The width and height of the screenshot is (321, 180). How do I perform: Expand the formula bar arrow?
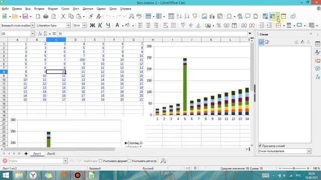coord(250,33)
